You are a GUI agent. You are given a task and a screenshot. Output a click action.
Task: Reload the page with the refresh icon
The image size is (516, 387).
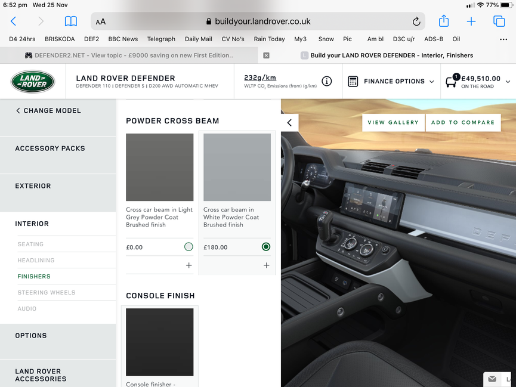pyautogui.click(x=416, y=21)
